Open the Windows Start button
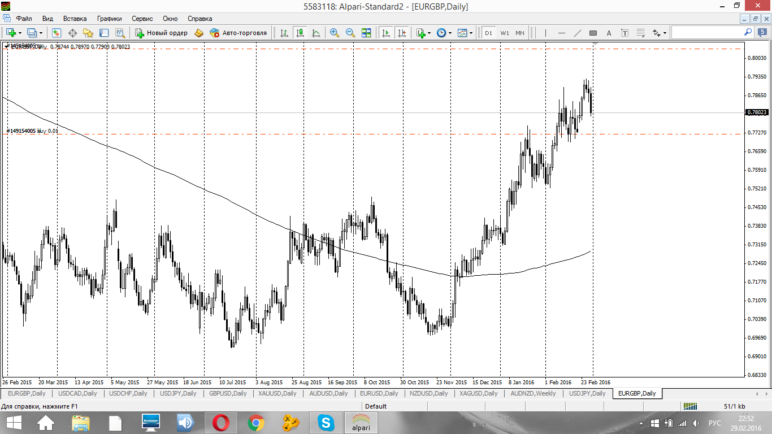Image resolution: width=772 pixels, height=434 pixels. coord(14,423)
